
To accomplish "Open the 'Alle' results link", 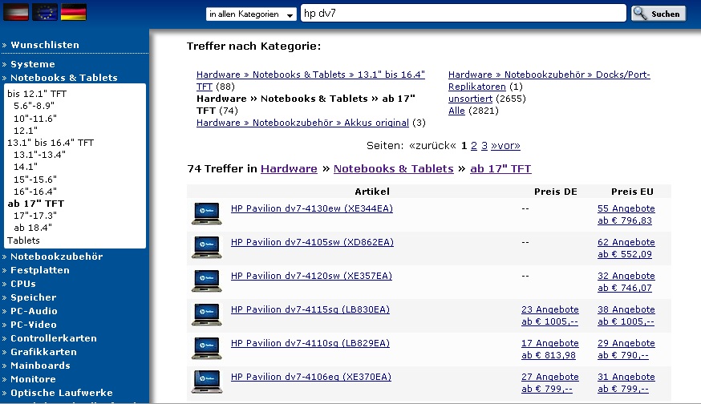I will click(456, 111).
